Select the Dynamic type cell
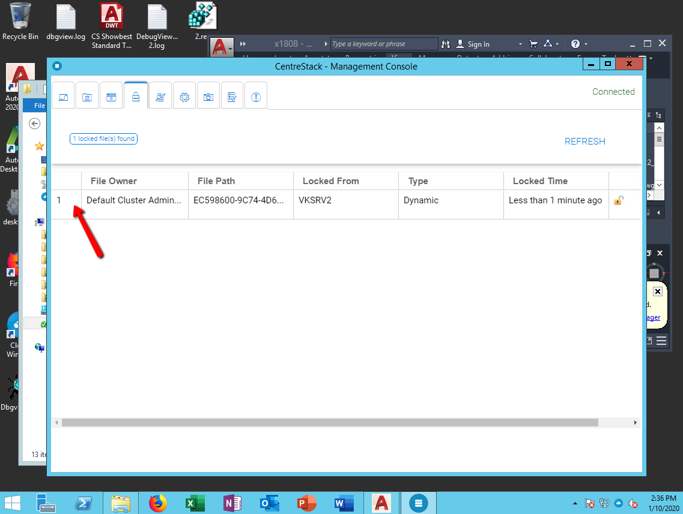This screenshot has width=683, height=514. (x=451, y=205)
